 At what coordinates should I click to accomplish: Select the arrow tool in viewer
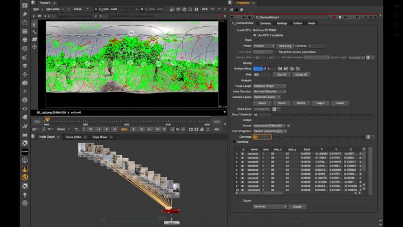[x=35, y=25]
